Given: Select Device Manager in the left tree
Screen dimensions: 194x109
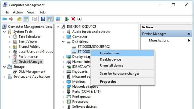Looking at the screenshot, I should pyautogui.click(x=30, y=62).
